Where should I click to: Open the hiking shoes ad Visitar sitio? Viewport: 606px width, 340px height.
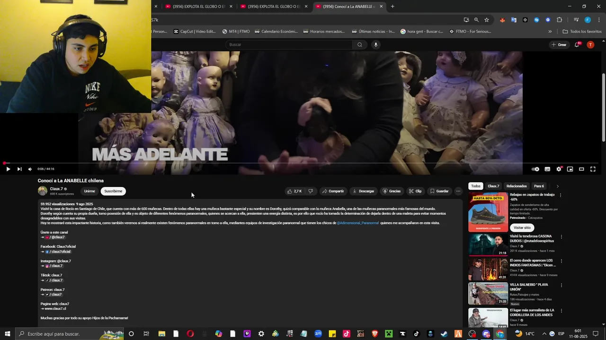click(522, 228)
